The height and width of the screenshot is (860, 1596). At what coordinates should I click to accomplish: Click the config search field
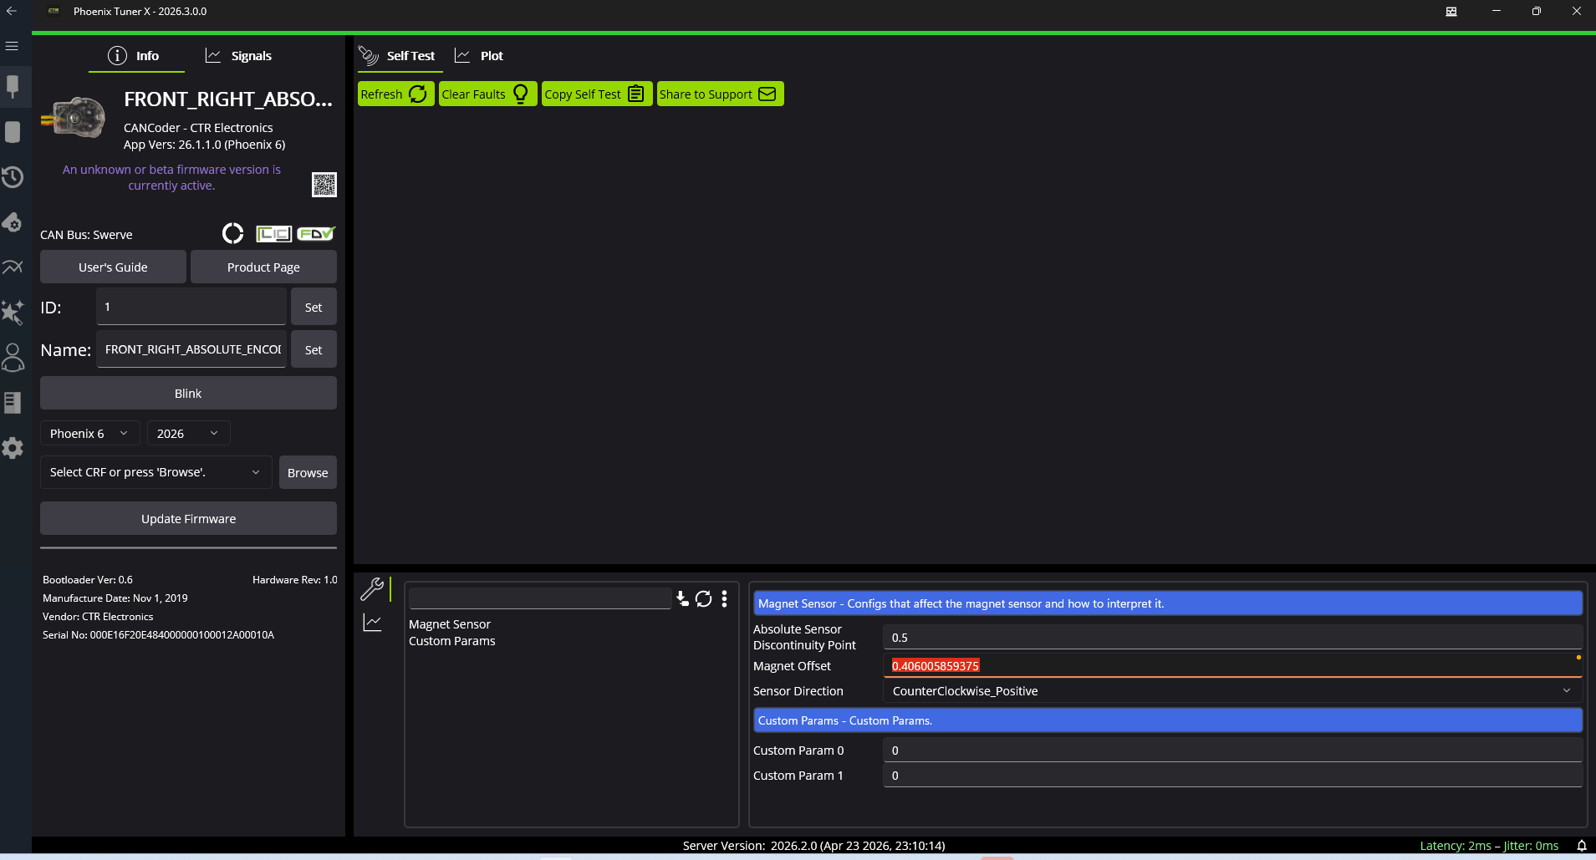point(540,598)
